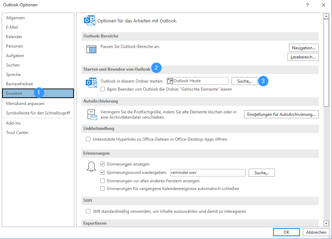Viewport: 332px width, 239px height.
Task: Open Symbolleiste für den Schnellzugriff
Action: click(38, 113)
